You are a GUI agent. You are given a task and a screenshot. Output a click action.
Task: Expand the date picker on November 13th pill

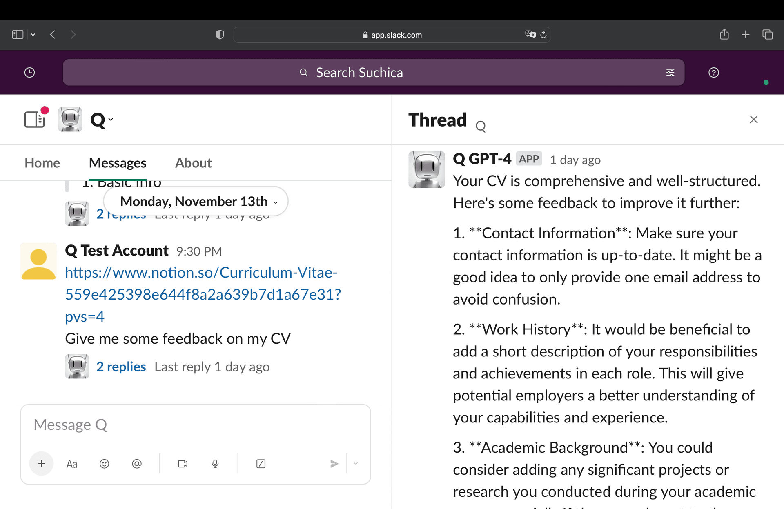point(276,201)
